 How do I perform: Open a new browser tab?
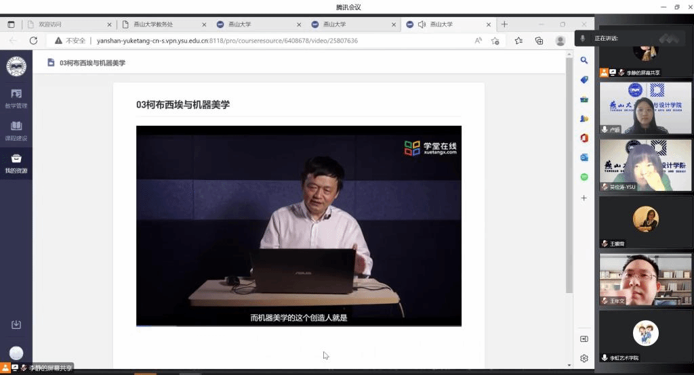click(504, 24)
